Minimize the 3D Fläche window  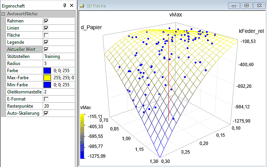pos(234,6)
